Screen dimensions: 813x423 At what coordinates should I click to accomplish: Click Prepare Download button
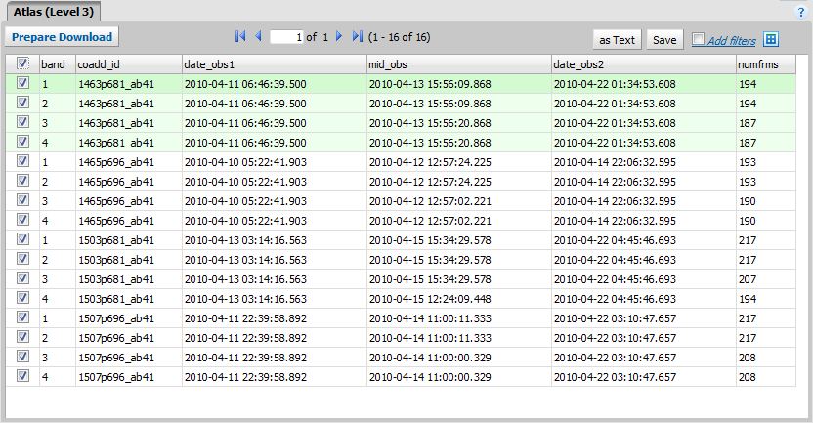click(62, 37)
